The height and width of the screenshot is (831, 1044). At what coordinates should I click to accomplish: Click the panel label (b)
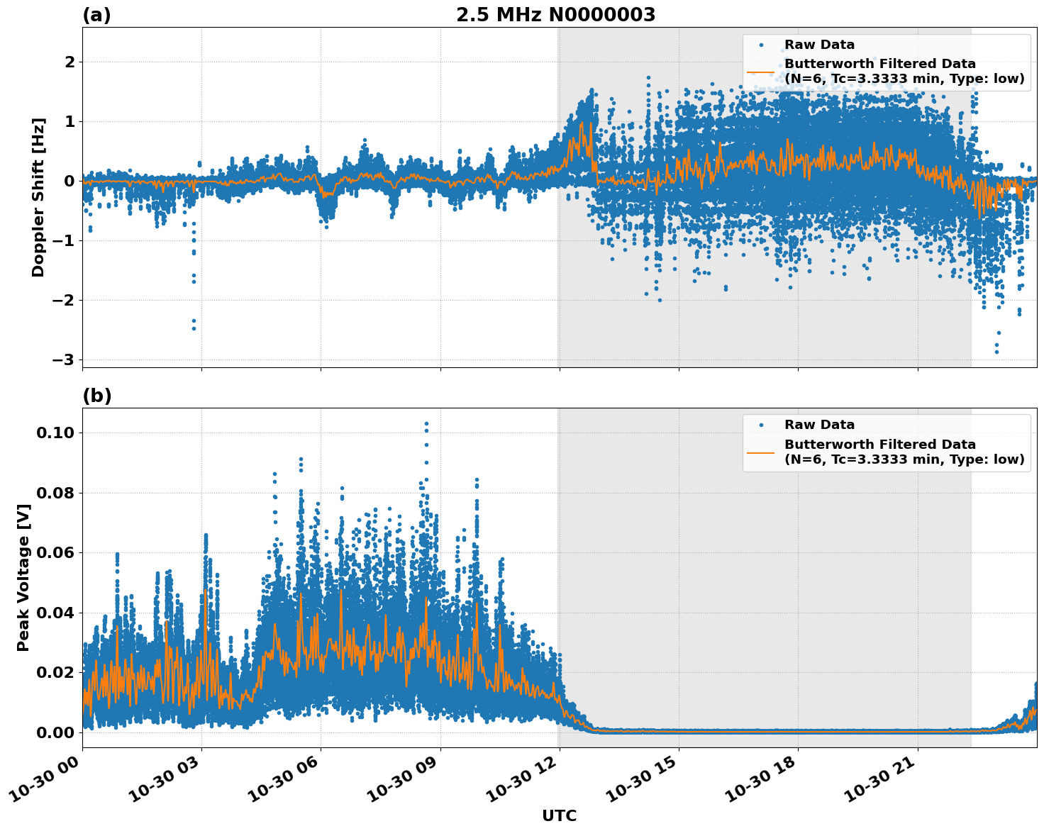96,395
